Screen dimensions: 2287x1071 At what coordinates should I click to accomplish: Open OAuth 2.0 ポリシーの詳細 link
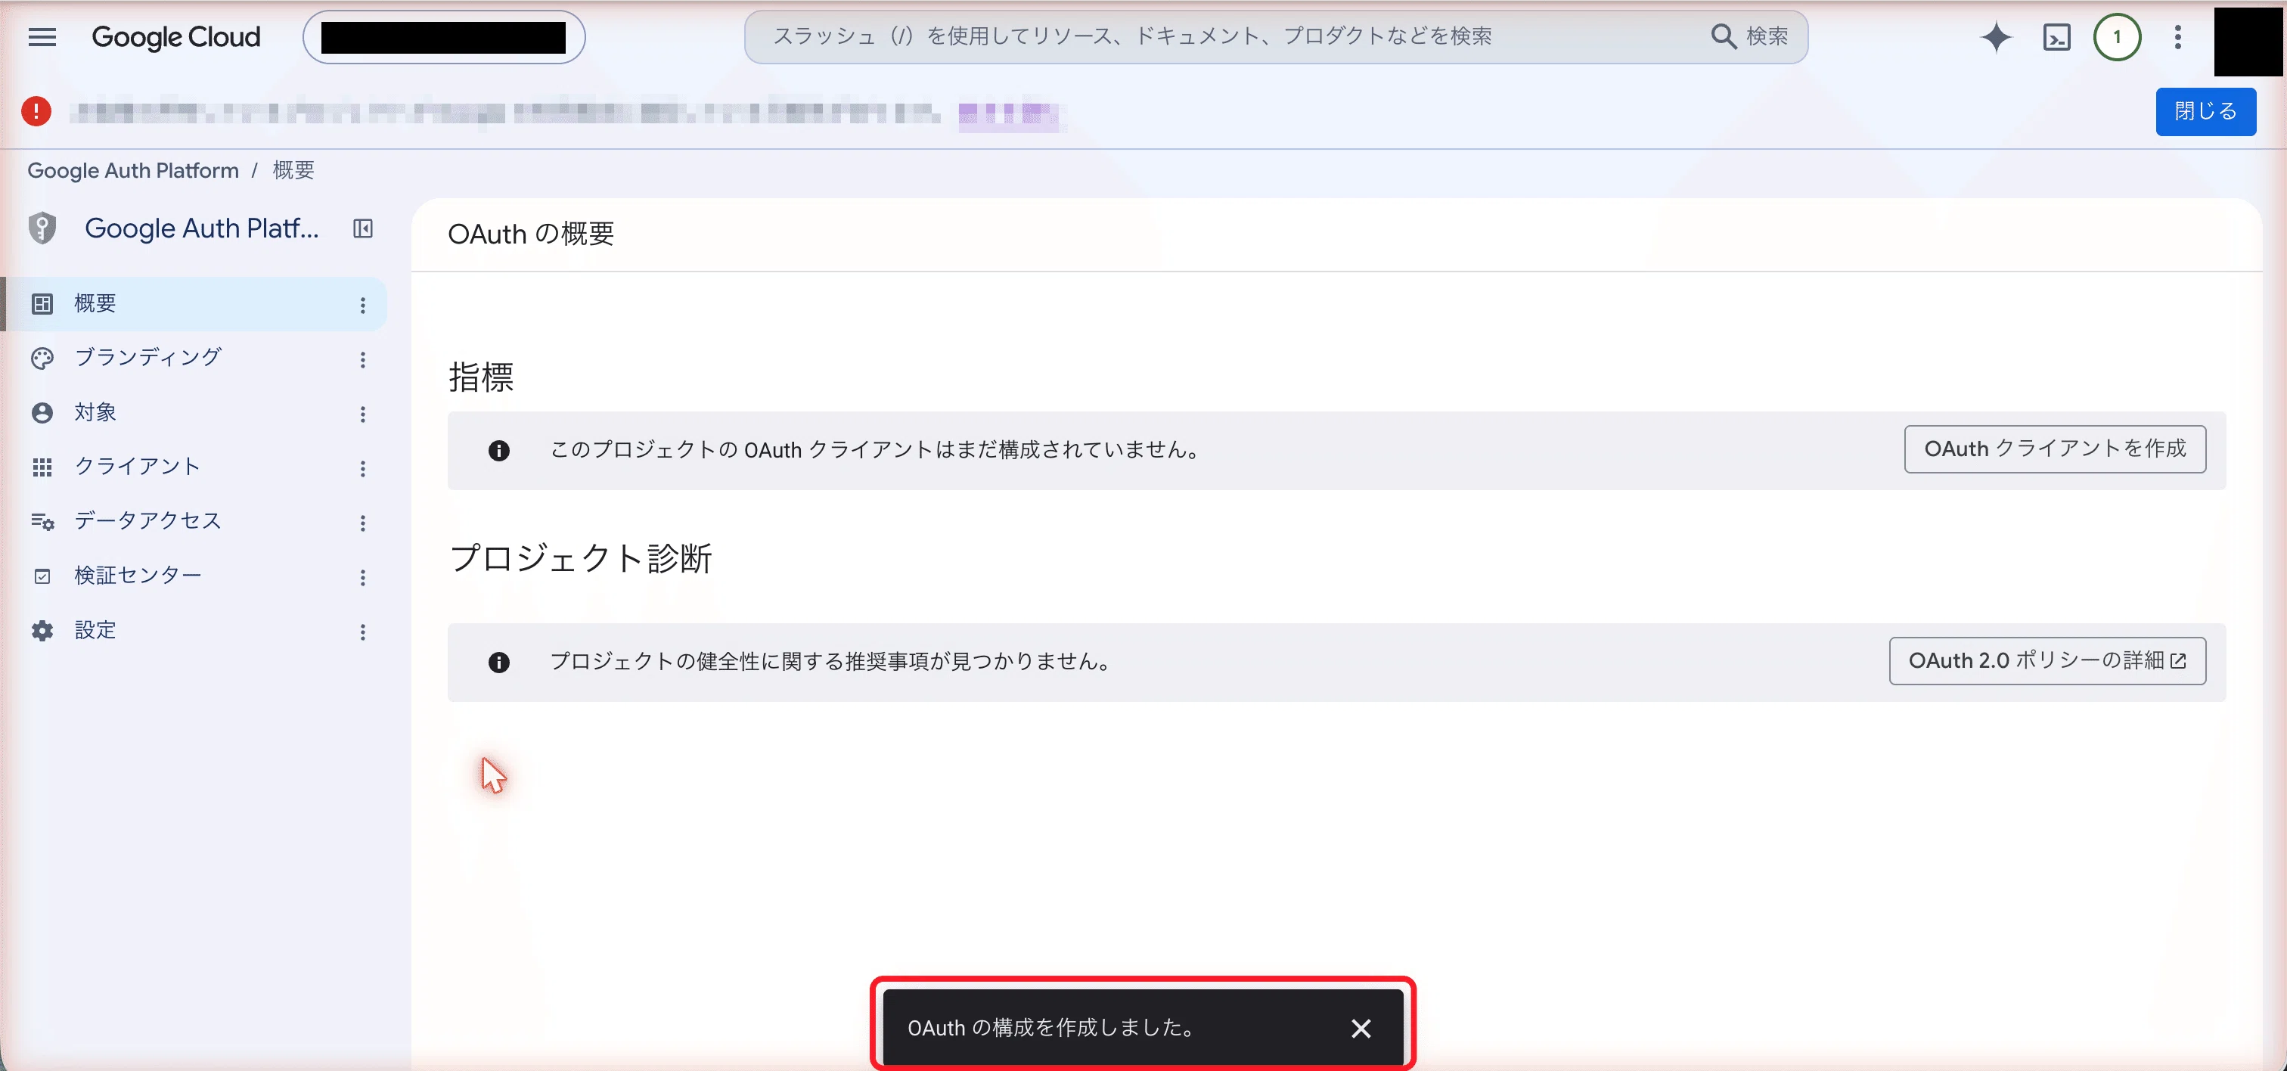[x=2047, y=661]
